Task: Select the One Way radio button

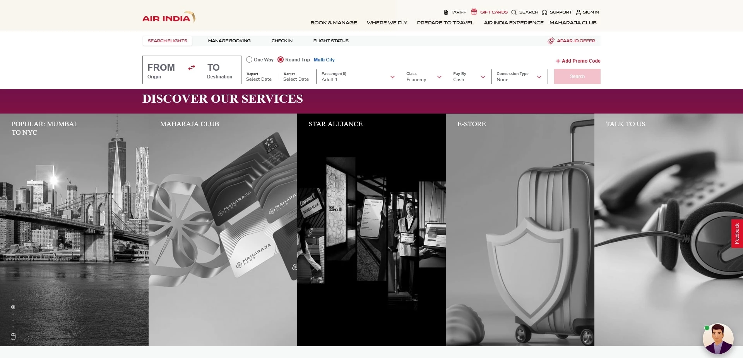Action: [249, 59]
